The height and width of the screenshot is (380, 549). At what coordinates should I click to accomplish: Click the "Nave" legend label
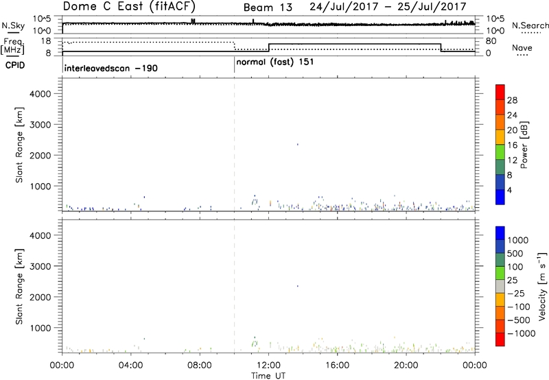point(522,48)
